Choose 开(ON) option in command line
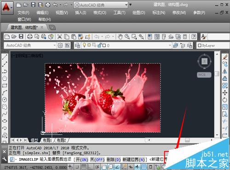This screenshot has width=230, height=170. 82,159
